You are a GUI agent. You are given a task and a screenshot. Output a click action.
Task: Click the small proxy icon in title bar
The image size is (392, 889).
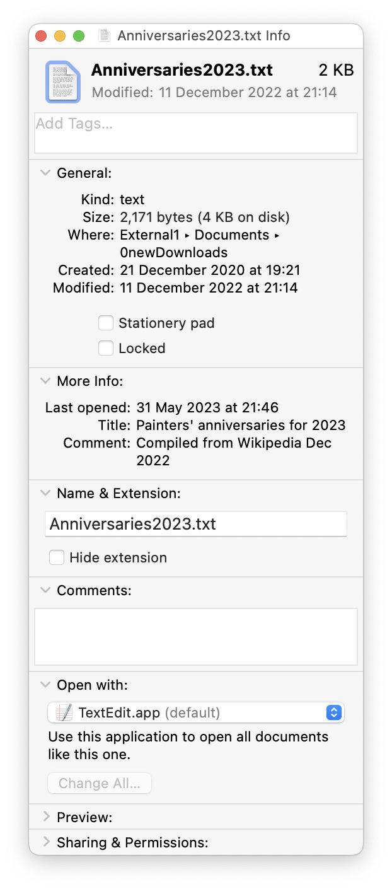pos(105,35)
